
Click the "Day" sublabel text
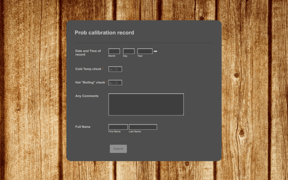click(125, 56)
